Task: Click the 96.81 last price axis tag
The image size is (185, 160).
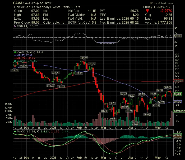Action: (x=177, y=94)
